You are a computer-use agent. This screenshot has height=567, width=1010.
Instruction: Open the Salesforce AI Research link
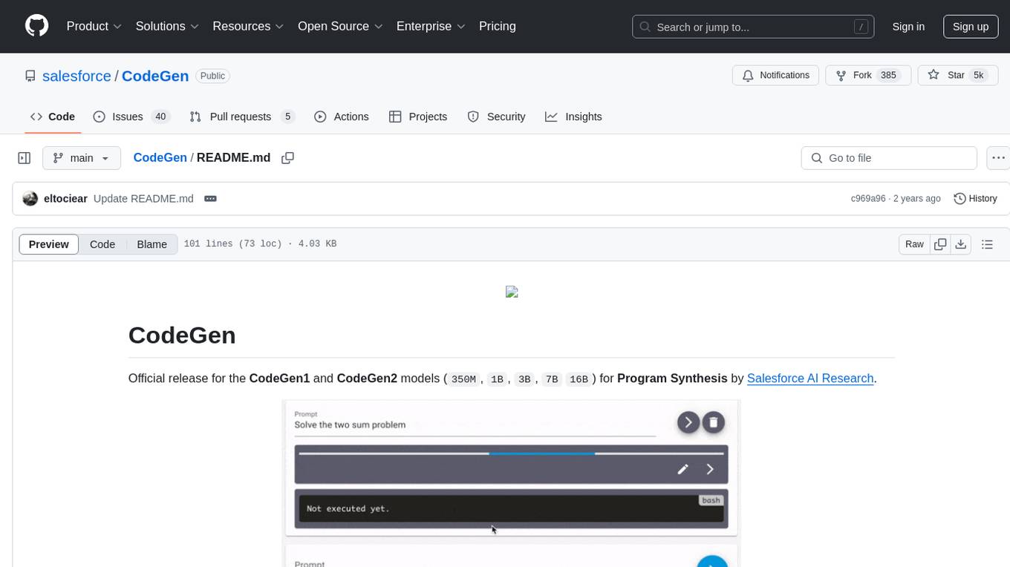coord(810,378)
